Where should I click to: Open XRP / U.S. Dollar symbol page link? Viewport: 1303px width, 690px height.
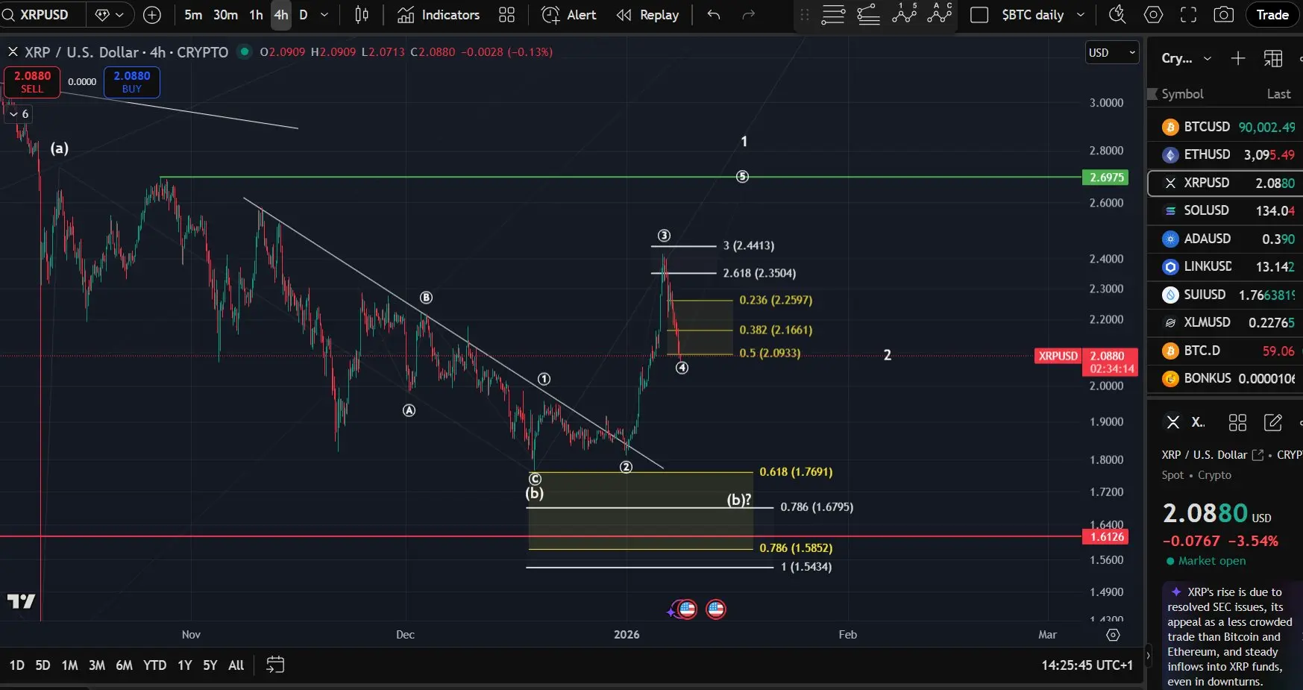coord(1258,455)
